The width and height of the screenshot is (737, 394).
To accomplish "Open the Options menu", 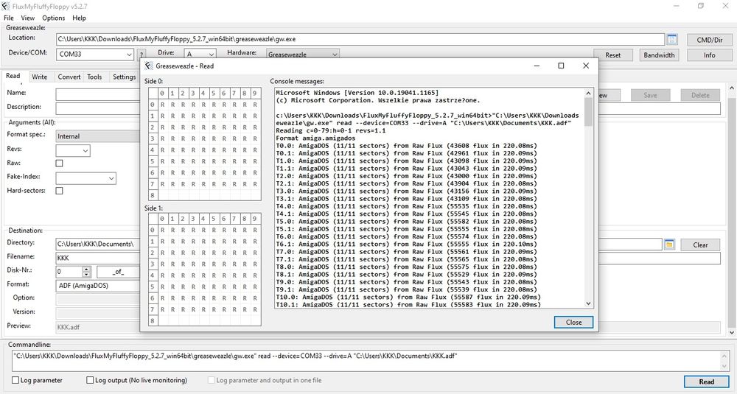I will (54, 18).
